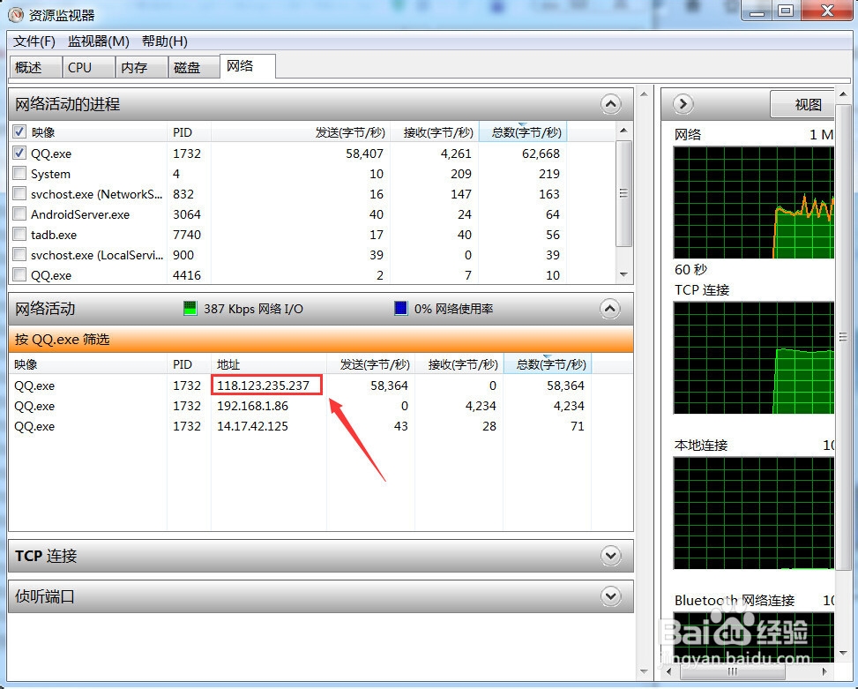Viewport: 858px width, 689px height.
Task: Sort network activity by 映像 column header
Action: click(x=88, y=364)
